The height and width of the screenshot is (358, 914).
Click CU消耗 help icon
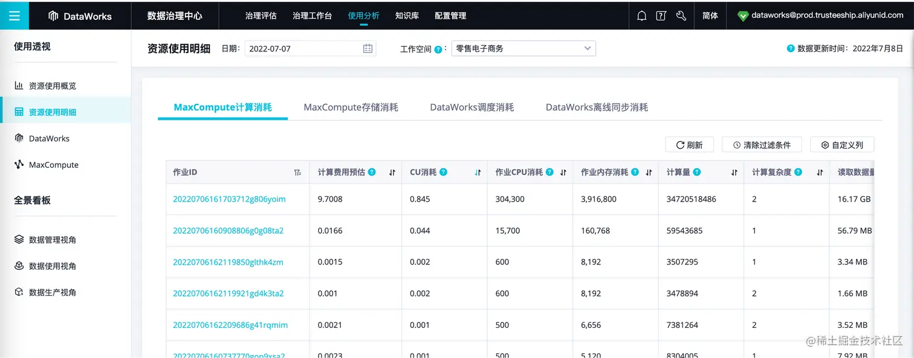443,172
